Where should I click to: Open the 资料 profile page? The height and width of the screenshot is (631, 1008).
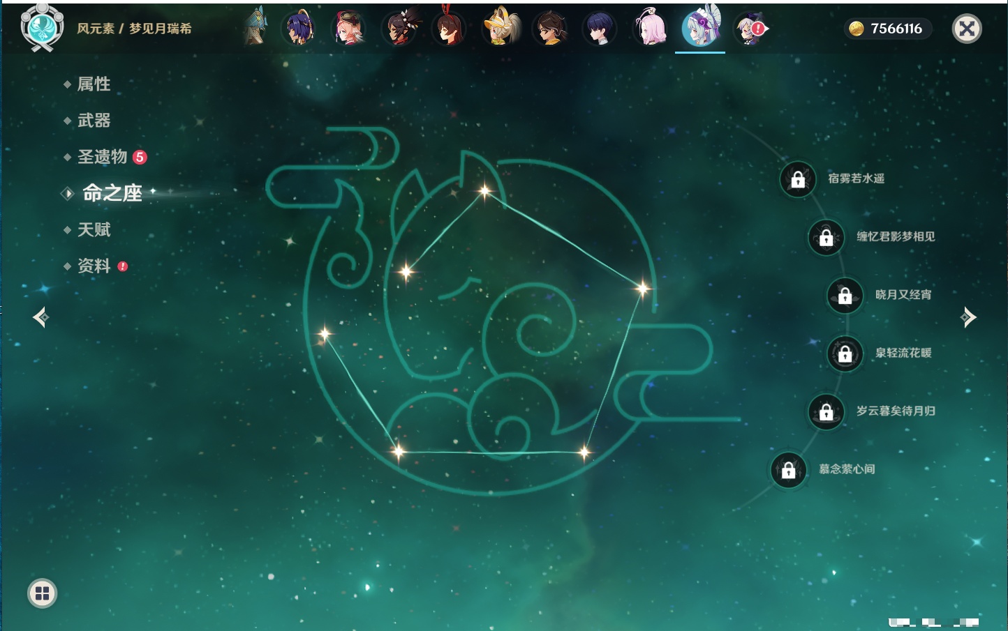coord(94,266)
